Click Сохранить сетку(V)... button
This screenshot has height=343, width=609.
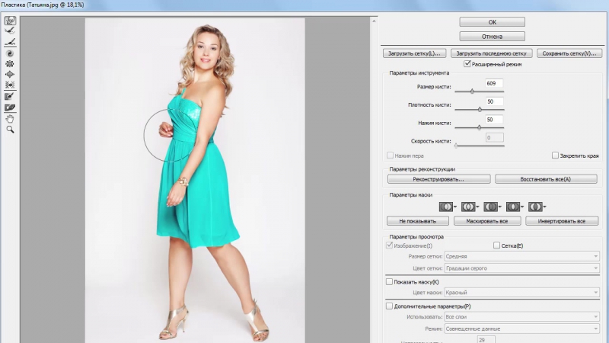[569, 53]
